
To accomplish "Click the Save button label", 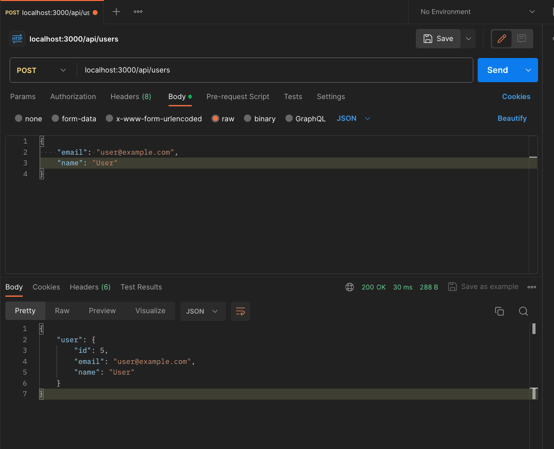I will click(x=445, y=39).
